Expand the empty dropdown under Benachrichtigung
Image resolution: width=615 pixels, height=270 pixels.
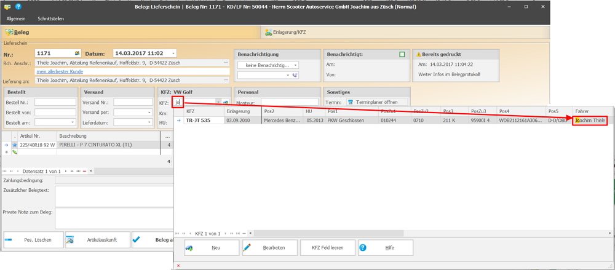coord(288,74)
